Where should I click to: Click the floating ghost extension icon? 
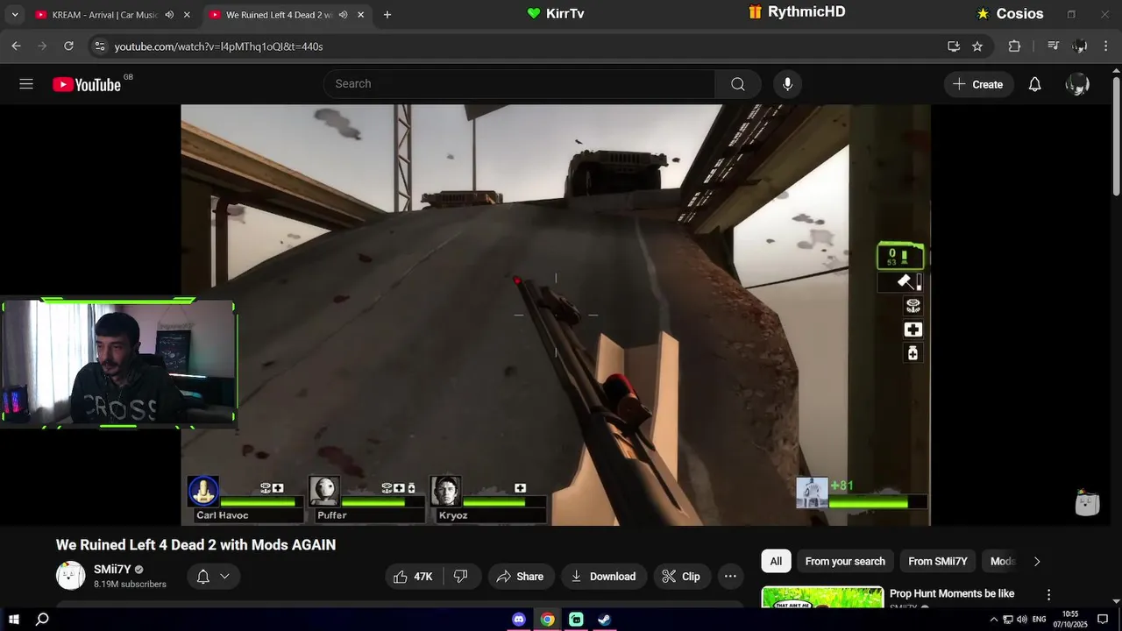[1087, 502]
